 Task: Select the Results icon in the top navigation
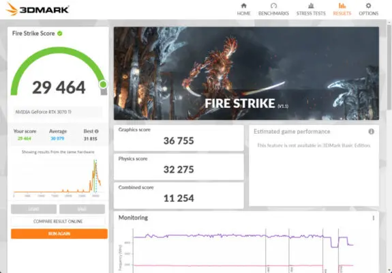pyautogui.click(x=342, y=5)
